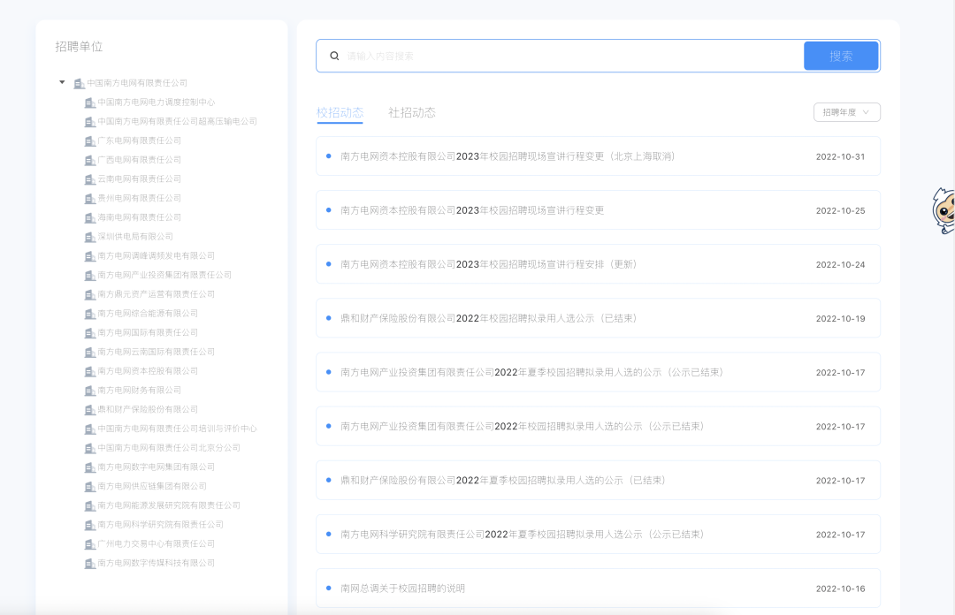Click building icon beside 南方电网供应链集团有限公司

click(x=90, y=487)
